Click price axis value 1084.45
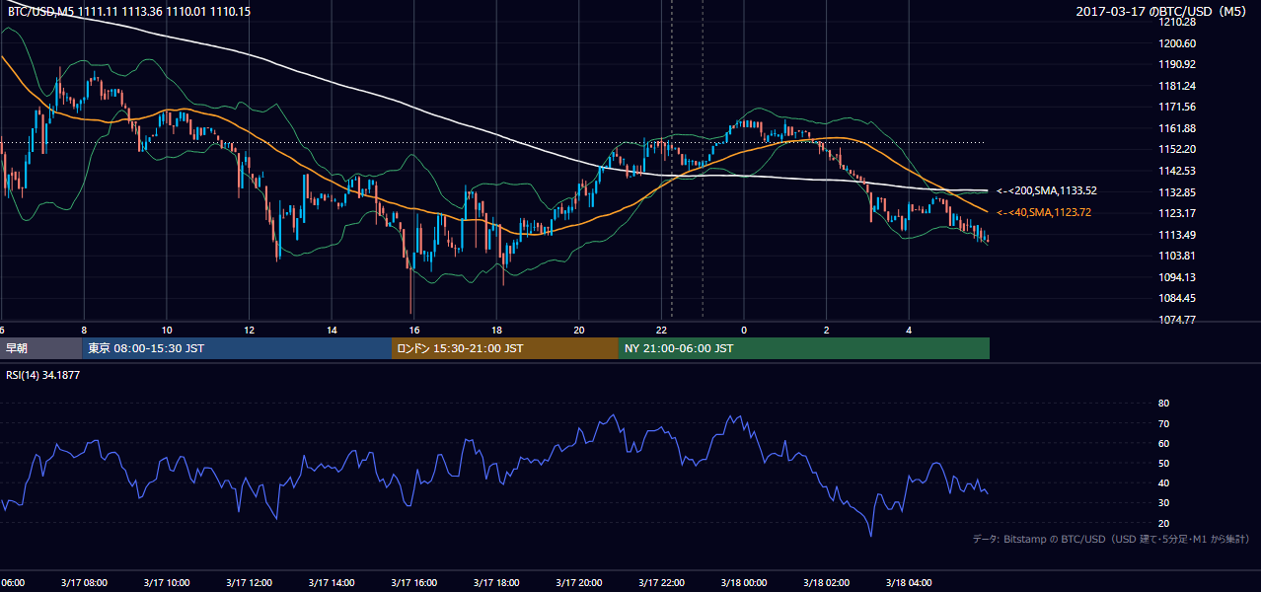This screenshot has width=1261, height=592. coord(1178,298)
